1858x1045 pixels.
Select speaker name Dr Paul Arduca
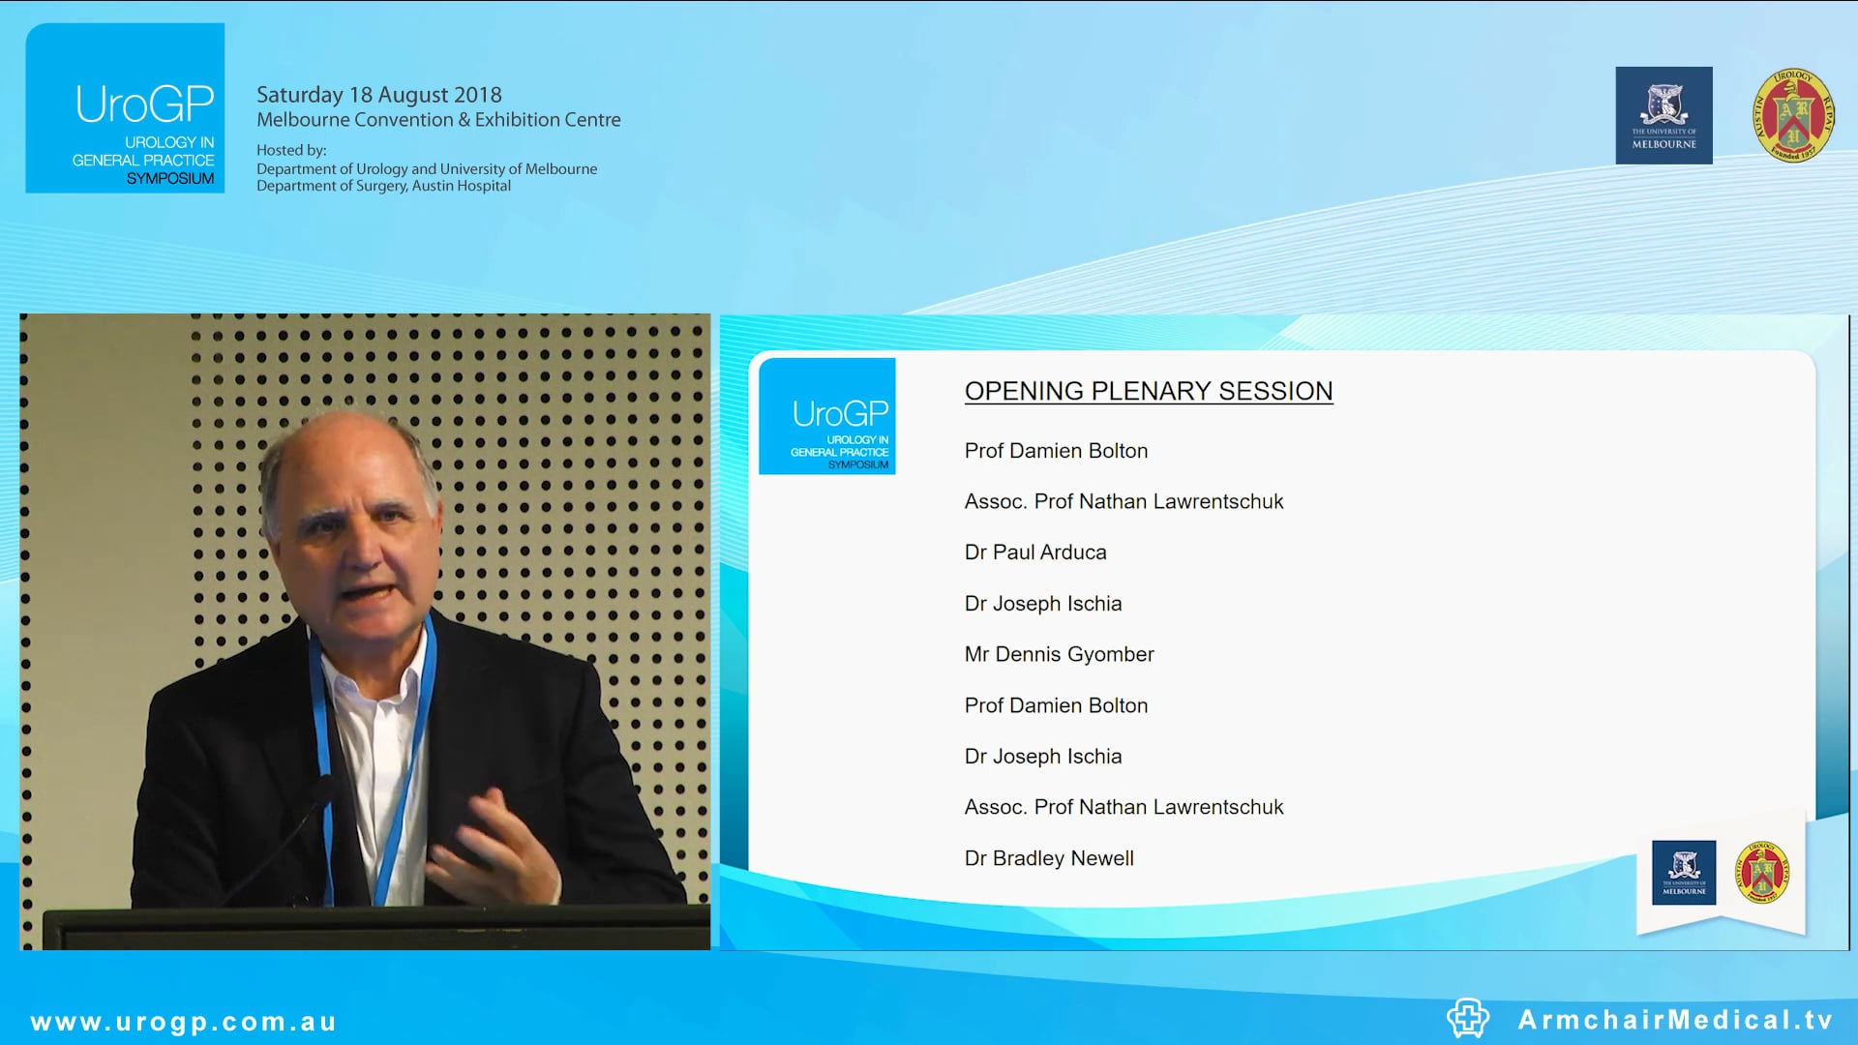click(x=1034, y=552)
